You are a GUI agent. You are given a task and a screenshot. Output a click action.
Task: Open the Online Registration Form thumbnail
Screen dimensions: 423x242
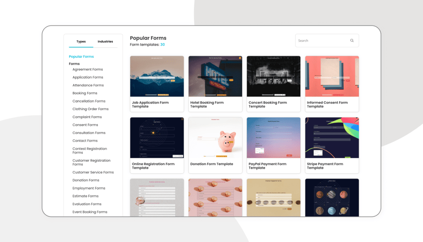click(x=157, y=138)
